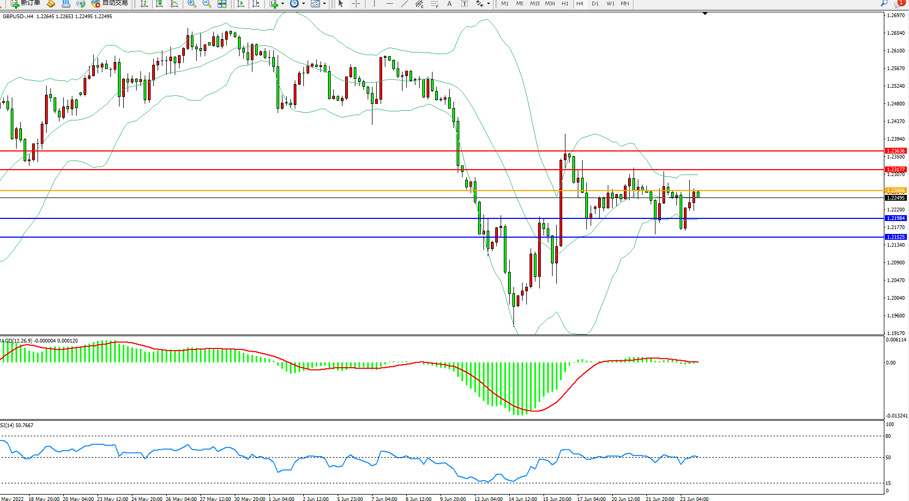Open the indicators list dropdown arrow

[282, 4]
